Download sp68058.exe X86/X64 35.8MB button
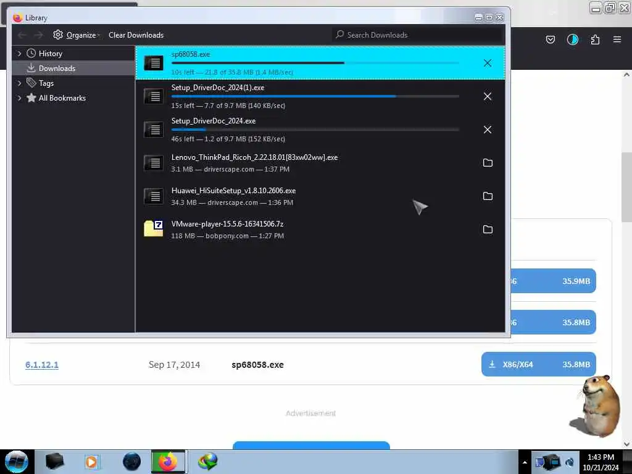Image resolution: width=632 pixels, height=474 pixels. [538, 364]
